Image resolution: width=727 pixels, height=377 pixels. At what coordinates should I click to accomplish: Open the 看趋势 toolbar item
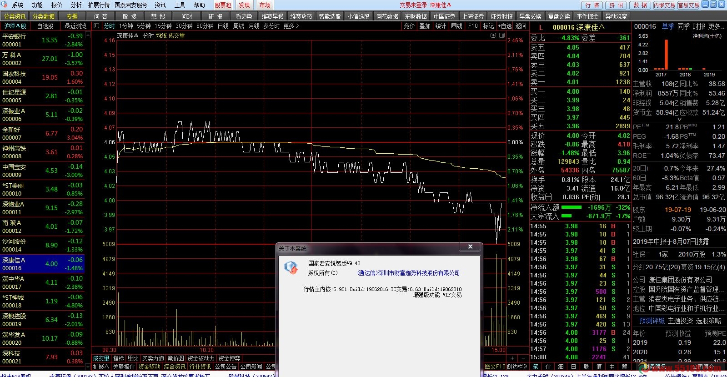point(244,16)
